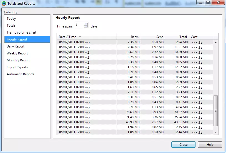This screenshot has width=226, height=153.
Task: Select the Totals category
Action: [x=11, y=26]
